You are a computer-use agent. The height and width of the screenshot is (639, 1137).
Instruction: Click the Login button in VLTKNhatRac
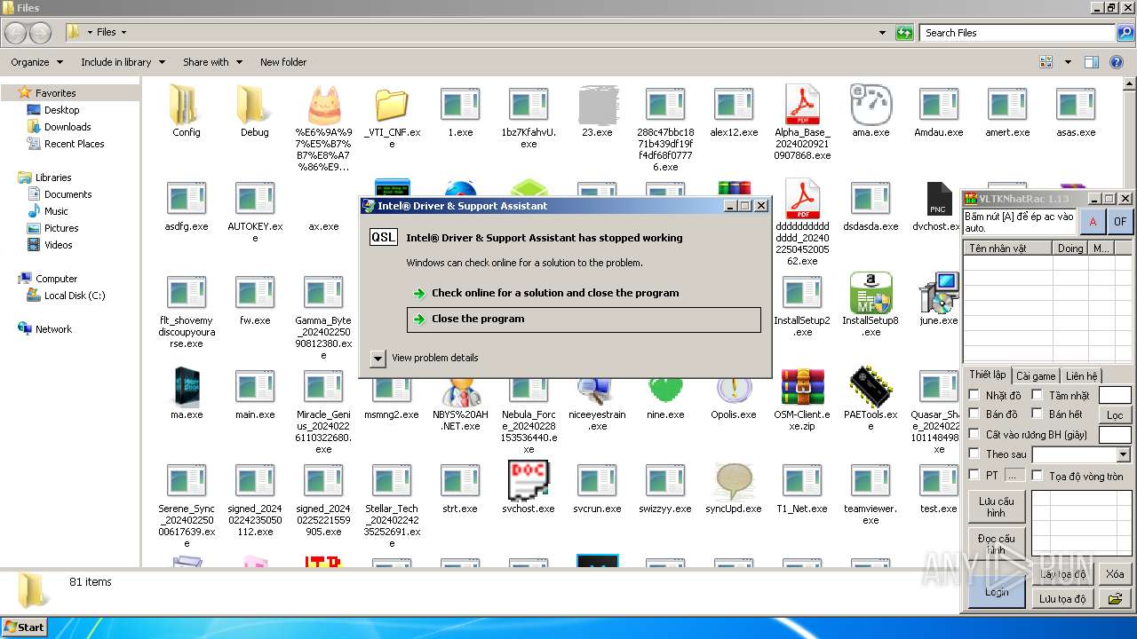point(996,592)
